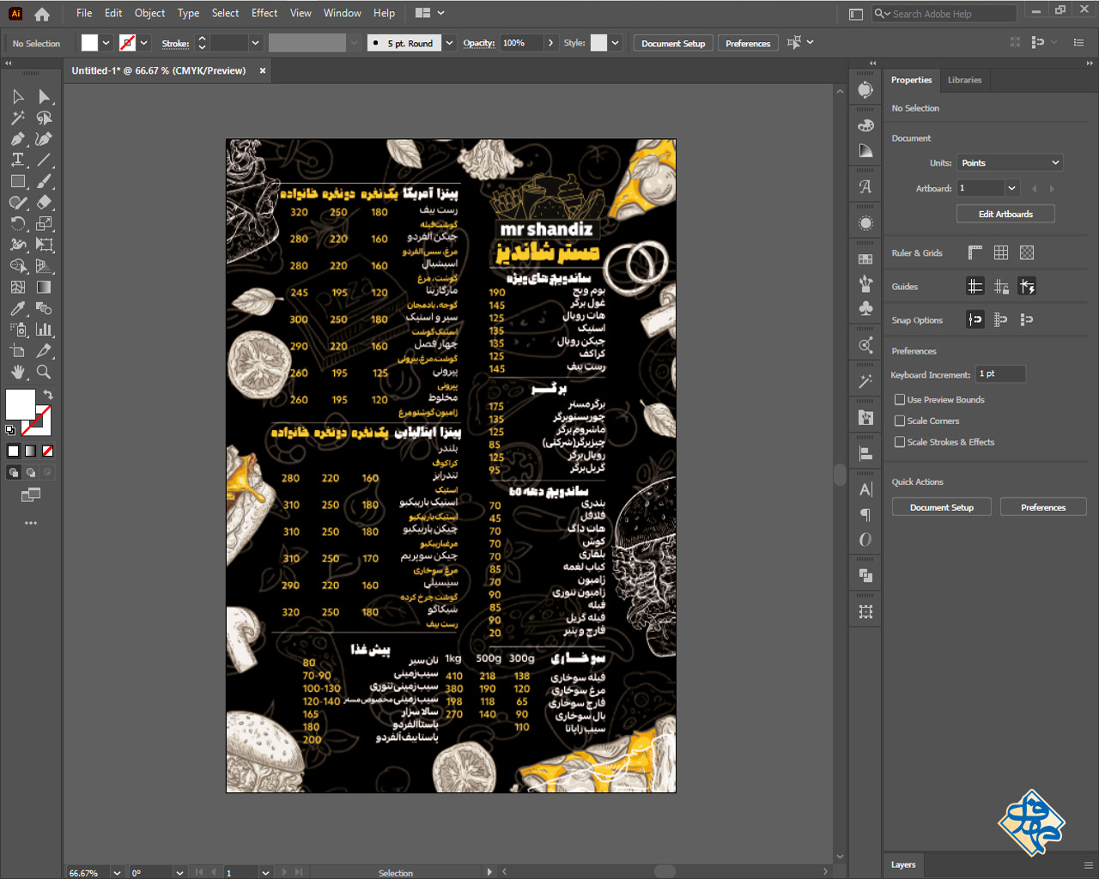
Task: Show rulers icon in Ruler & Grids
Action: click(975, 252)
